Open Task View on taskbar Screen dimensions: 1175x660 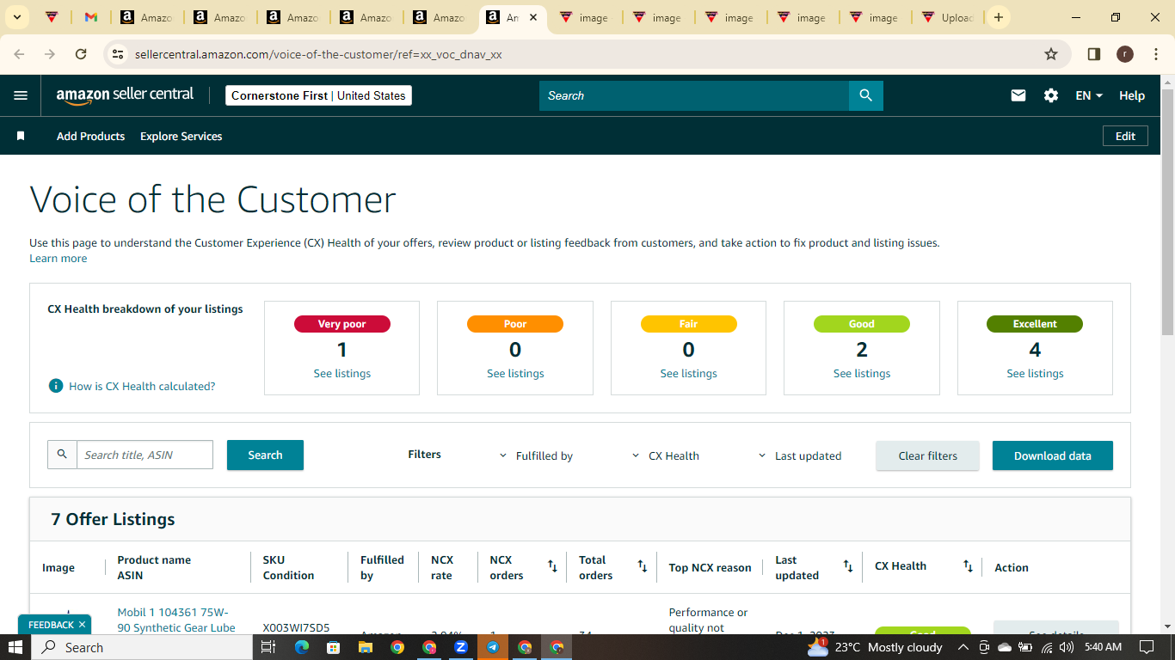pyautogui.click(x=268, y=647)
